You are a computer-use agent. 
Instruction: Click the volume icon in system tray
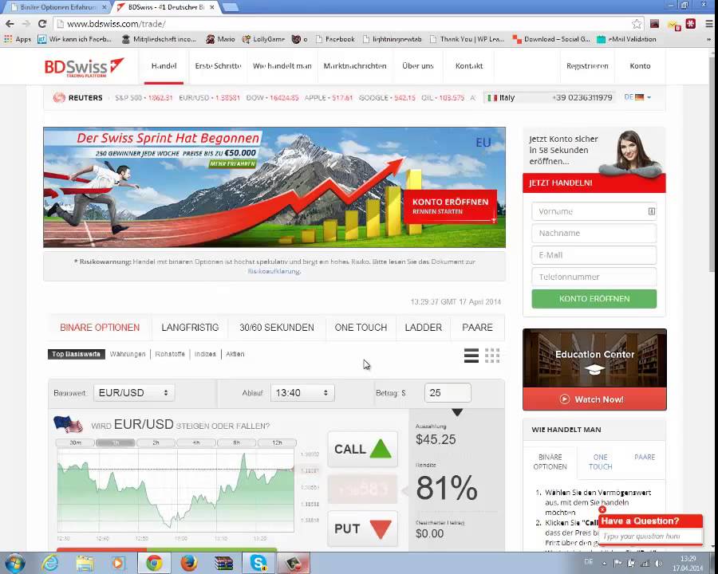click(x=658, y=564)
